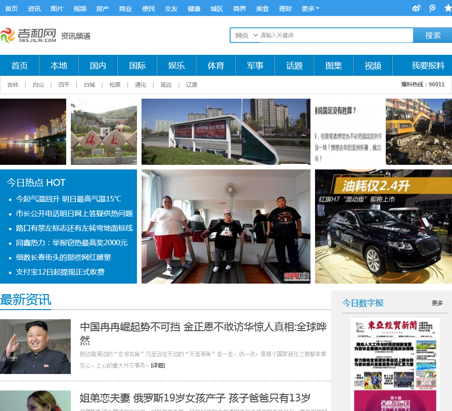Viewport: 452px width, 411px height.
Task: Select the 国内 news tab
Action: coord(98,65)
